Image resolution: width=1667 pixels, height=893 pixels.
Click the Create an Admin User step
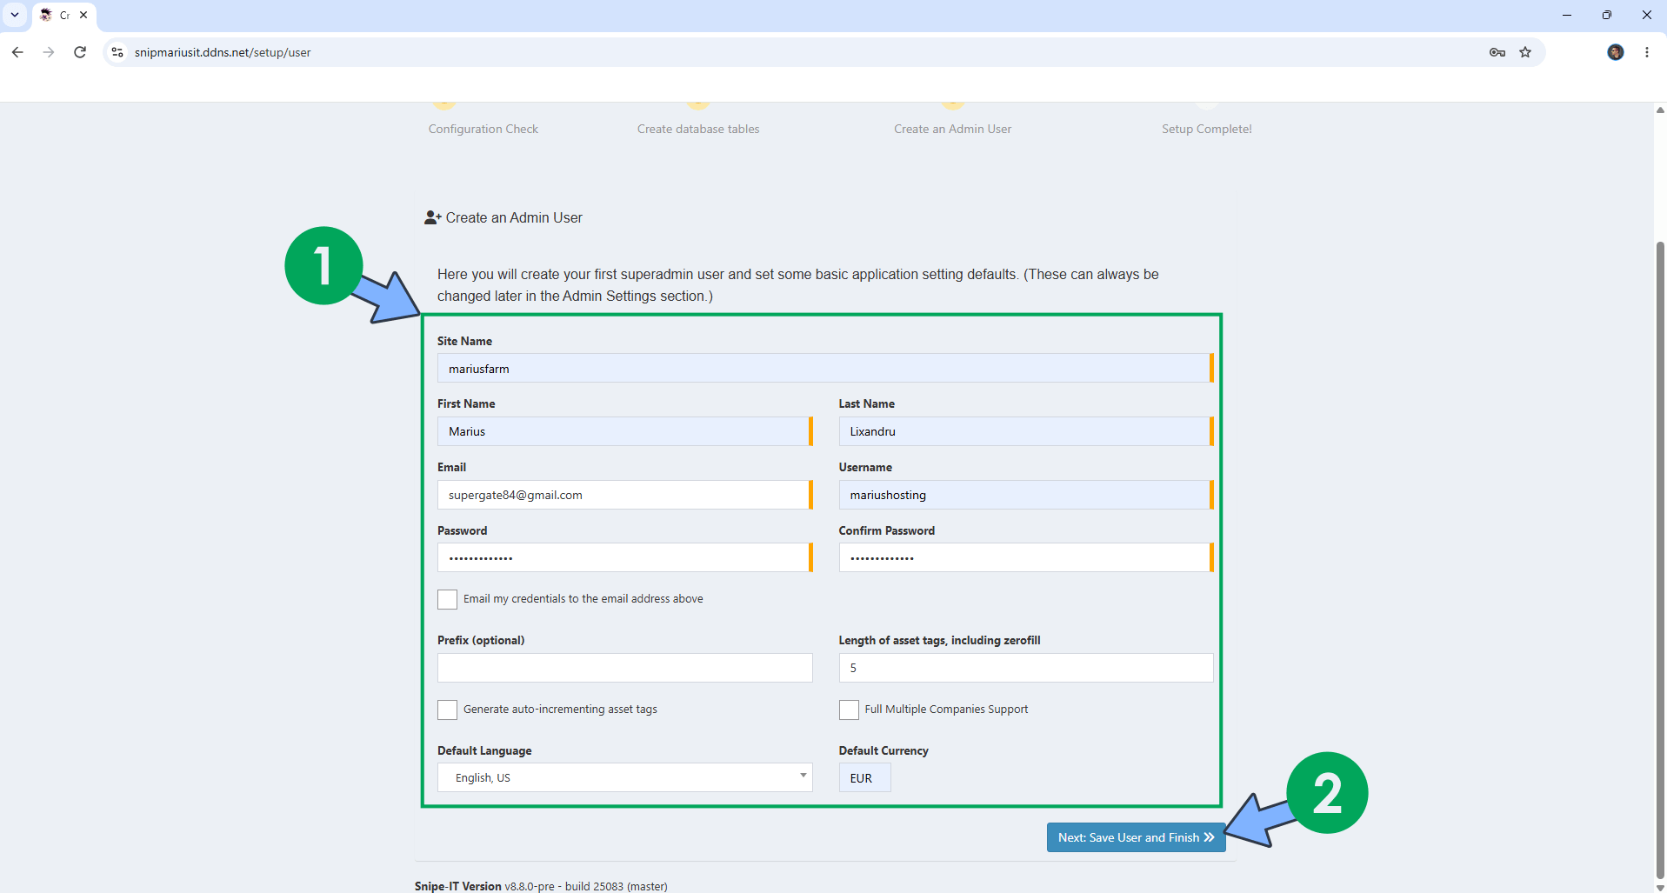(x=952, y=129)
